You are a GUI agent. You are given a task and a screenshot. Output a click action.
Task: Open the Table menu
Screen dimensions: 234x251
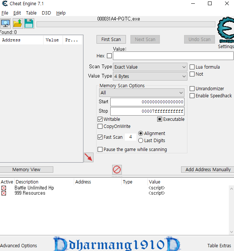pos(31,13)
